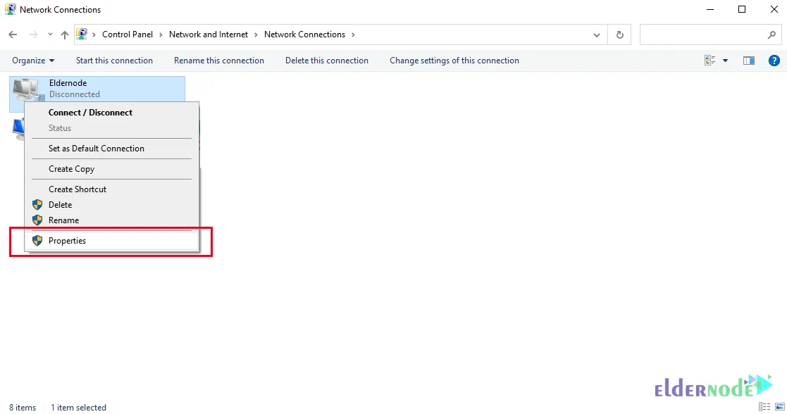This screenshot has width=787, height=414.
Task: Open the views dropdown arrow beside the view icon
Action: pyautogui.click(x=724, y=60)
